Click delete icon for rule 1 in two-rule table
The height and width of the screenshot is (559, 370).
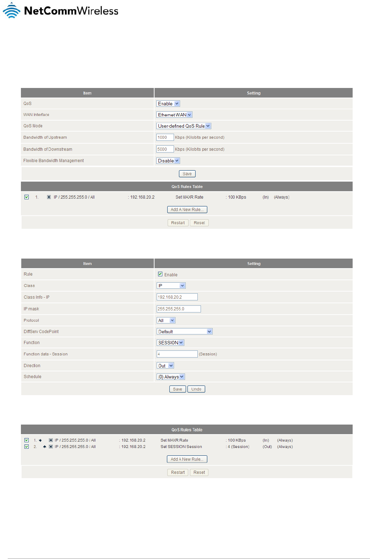tap(51, 440)
